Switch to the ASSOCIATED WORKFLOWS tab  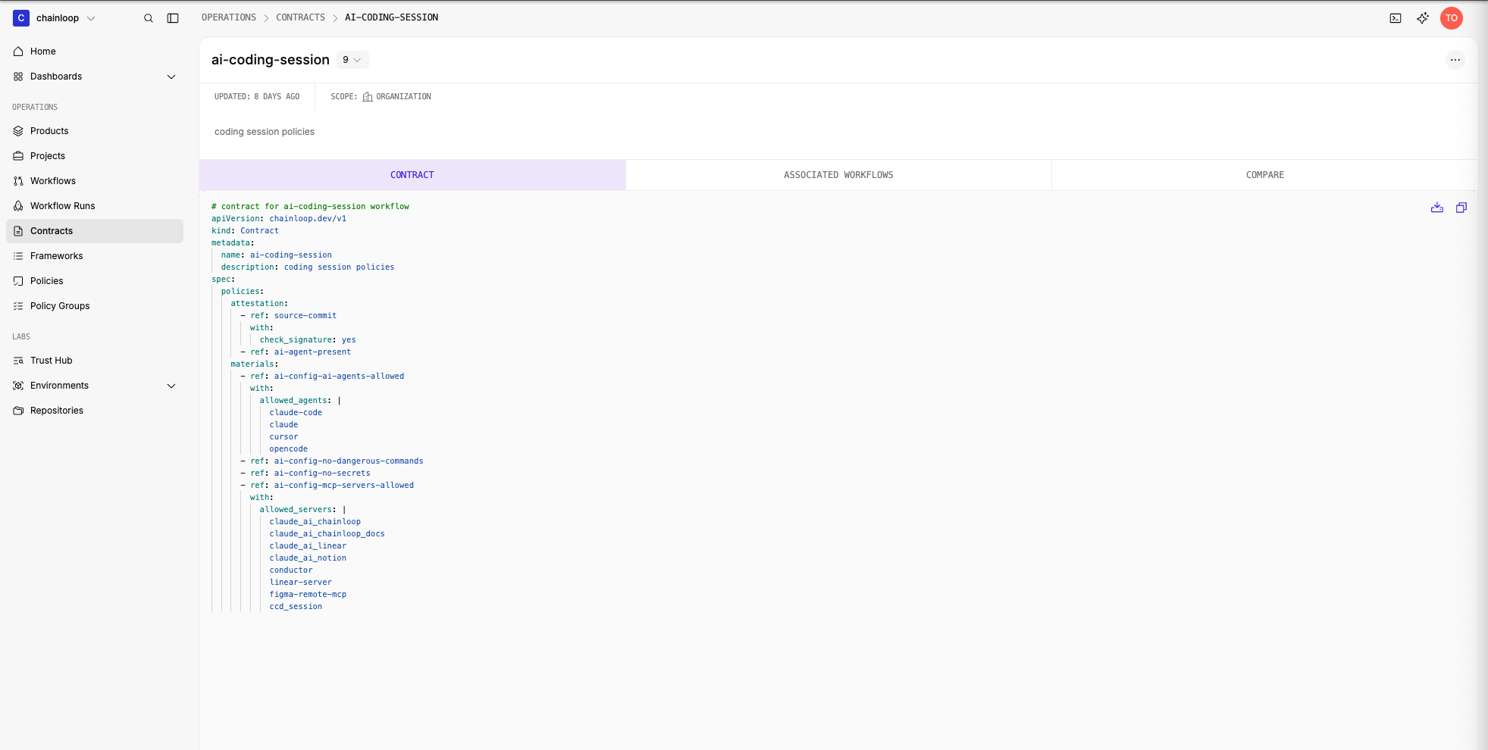coord(838,175)
